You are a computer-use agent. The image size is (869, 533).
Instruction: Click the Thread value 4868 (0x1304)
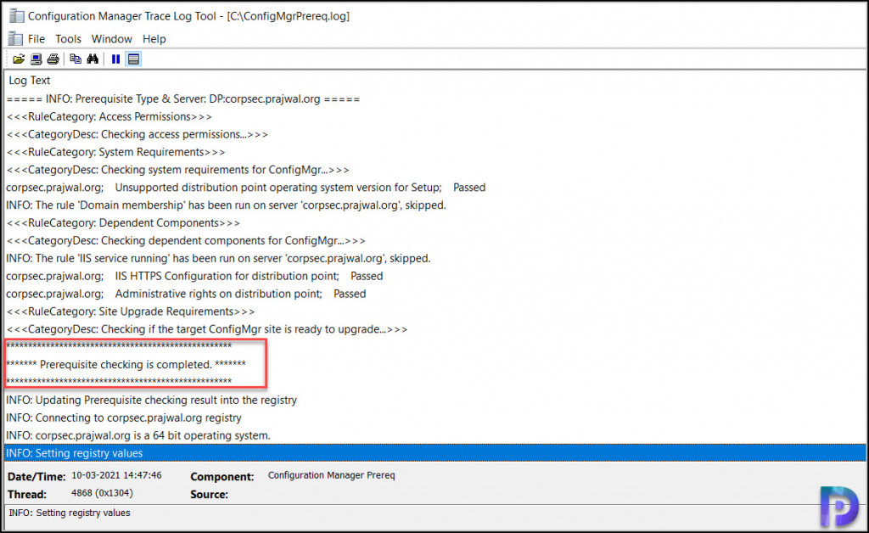[102, 493]
